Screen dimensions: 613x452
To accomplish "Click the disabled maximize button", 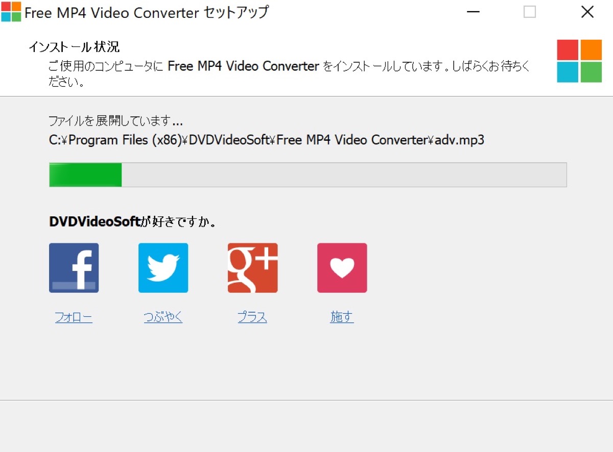I will (530, 12).
